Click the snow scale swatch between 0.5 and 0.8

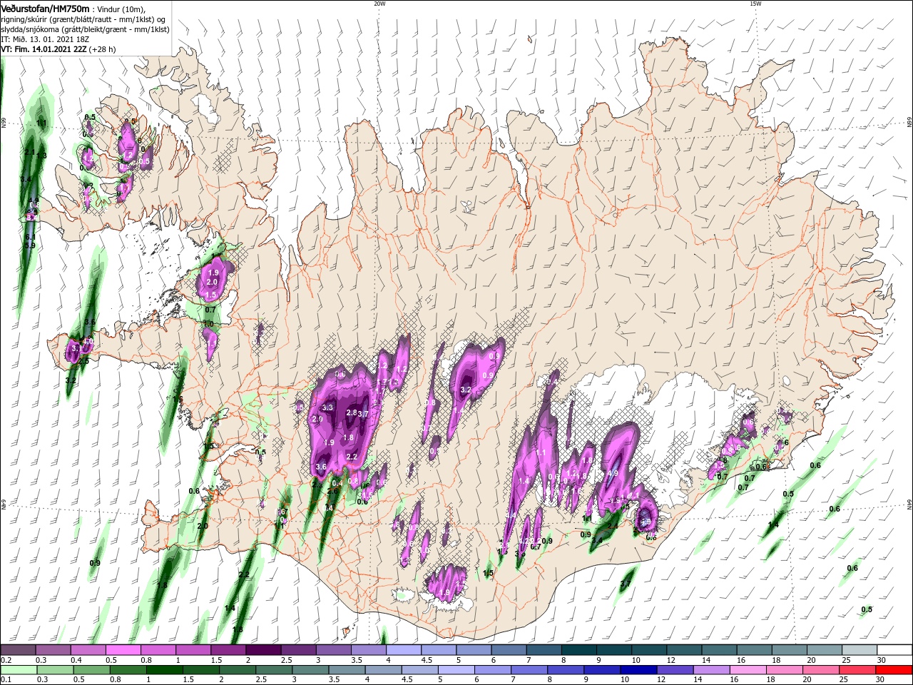123,650
